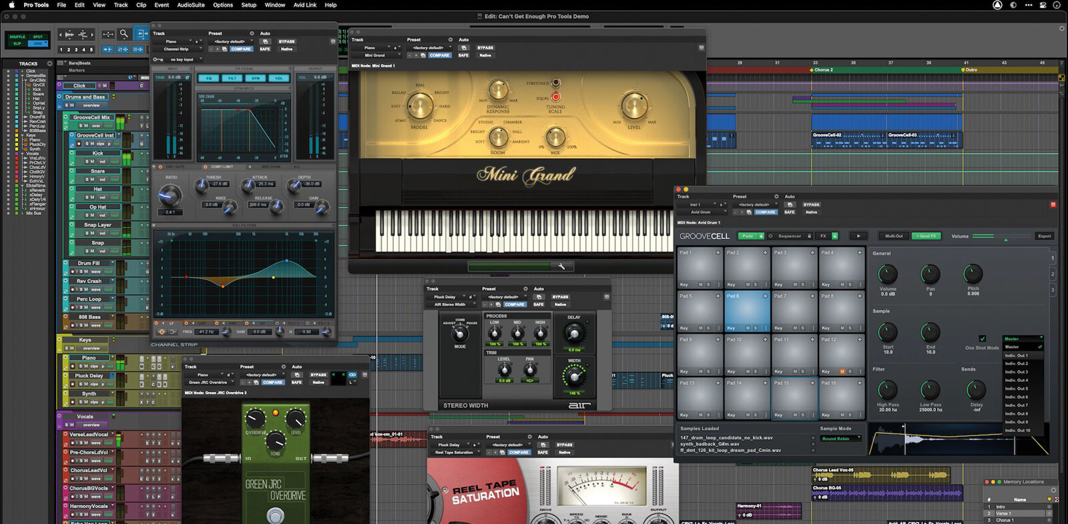This screenshot has height=524, width=1068.
Task: Open the Setup menu
Action: point(248,5)
